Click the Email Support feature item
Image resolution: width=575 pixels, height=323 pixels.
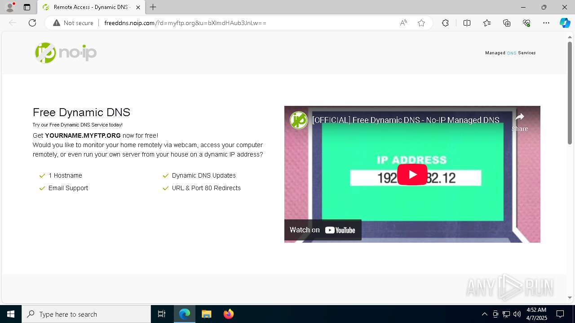point(64,188)
